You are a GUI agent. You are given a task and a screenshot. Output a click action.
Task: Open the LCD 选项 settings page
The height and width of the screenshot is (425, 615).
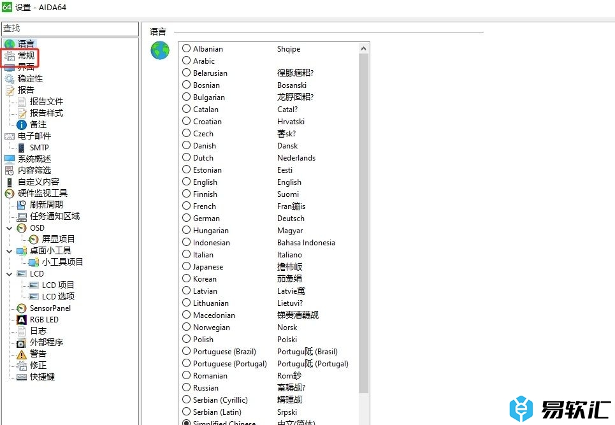(x=58, y=296)
